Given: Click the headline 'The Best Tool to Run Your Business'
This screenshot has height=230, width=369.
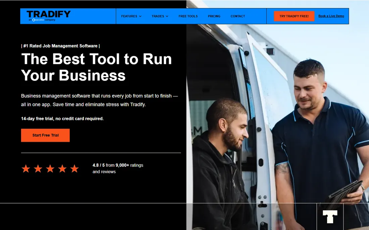Looking at the screenshot, I should pyautogui.click(x=97, y=67).
